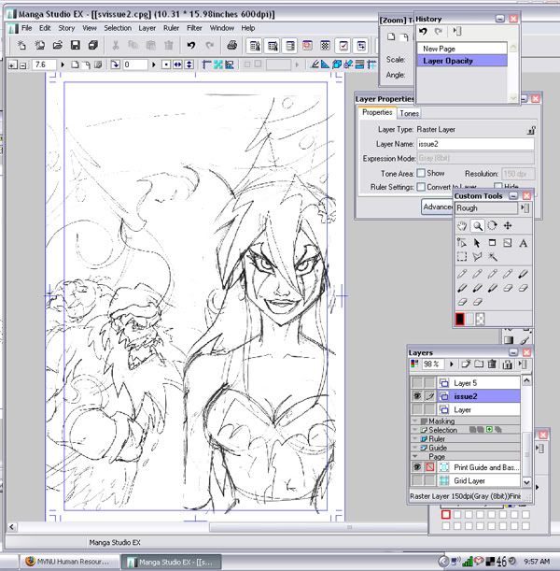Select the rectangular Marquee selection tool
Viewport: 560px width, 571px height.
click(x=462, y=257)
